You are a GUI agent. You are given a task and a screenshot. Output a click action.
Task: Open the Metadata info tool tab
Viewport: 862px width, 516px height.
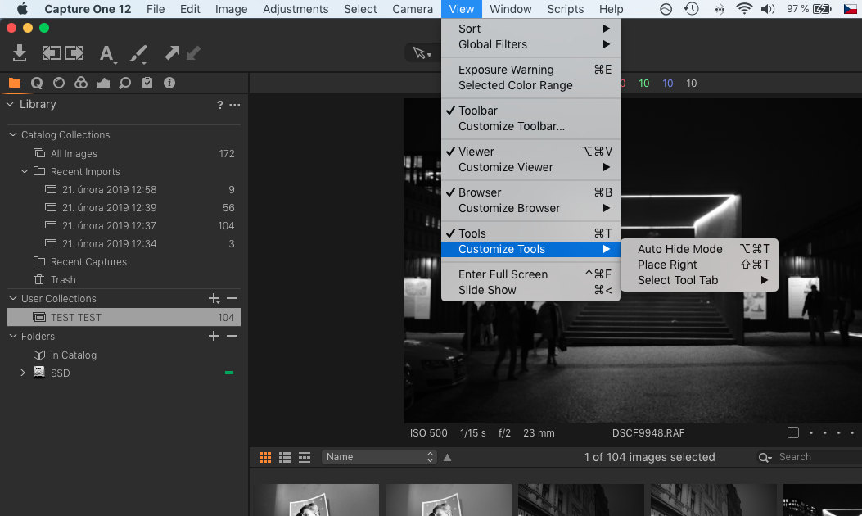coord(169,83)
